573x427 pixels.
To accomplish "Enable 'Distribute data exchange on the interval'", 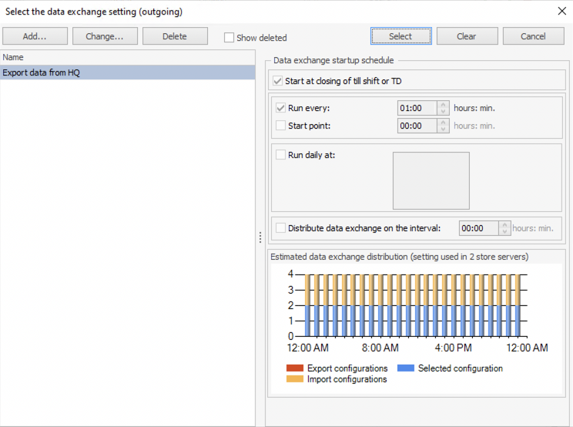I will click(x=281, y=228).
